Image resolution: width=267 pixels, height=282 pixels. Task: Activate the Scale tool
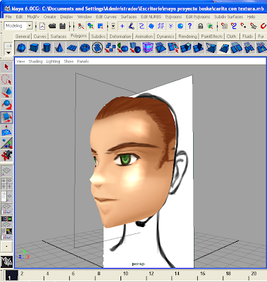click(6, 118)
